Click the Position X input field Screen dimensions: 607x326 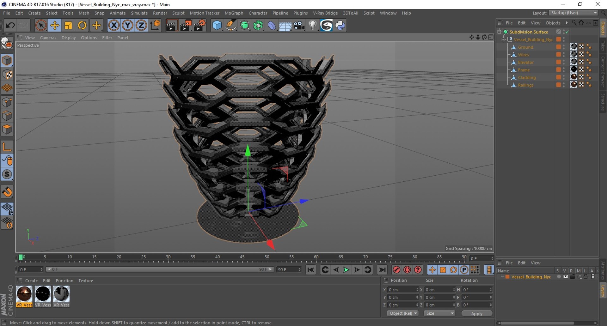pyautogui.click(x=402, y=290)
